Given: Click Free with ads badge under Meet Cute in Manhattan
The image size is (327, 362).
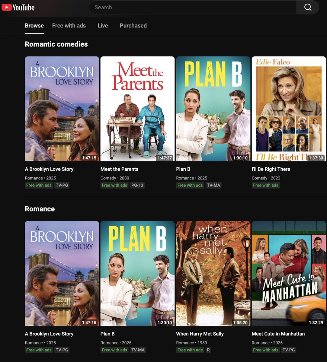Looking at the screenshot, I should point(266,350).
